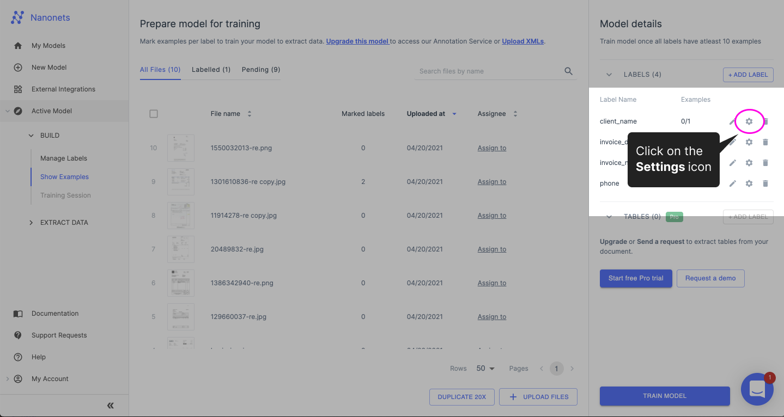Click the New Model plus icon

point(18,68)
